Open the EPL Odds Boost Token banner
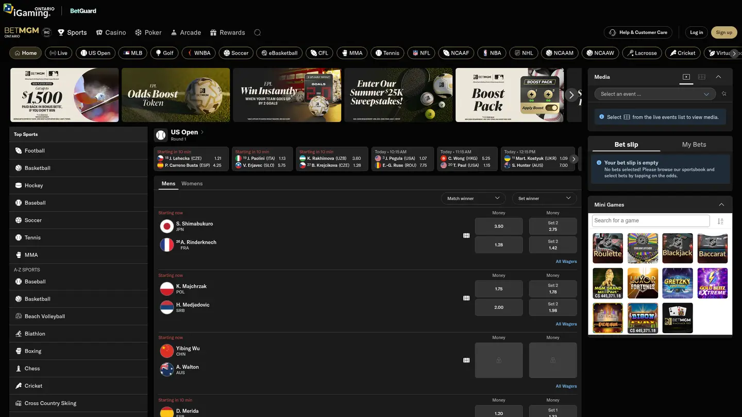This screenshot has height=417, width=742. tap(176, 95)
